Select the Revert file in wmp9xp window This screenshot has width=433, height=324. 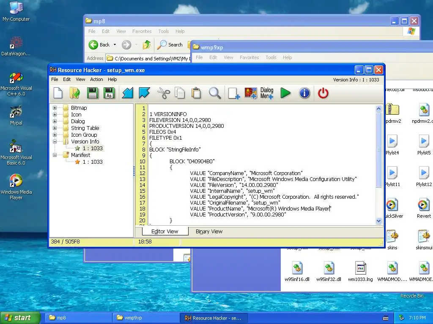[424, 208]
